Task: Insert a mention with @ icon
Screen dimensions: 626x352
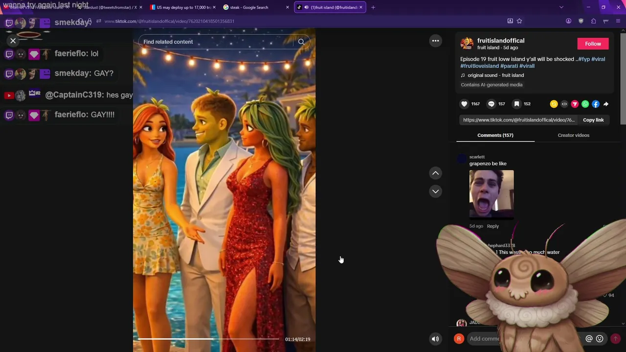Action: pyautogui.click(x=589, y=338)
